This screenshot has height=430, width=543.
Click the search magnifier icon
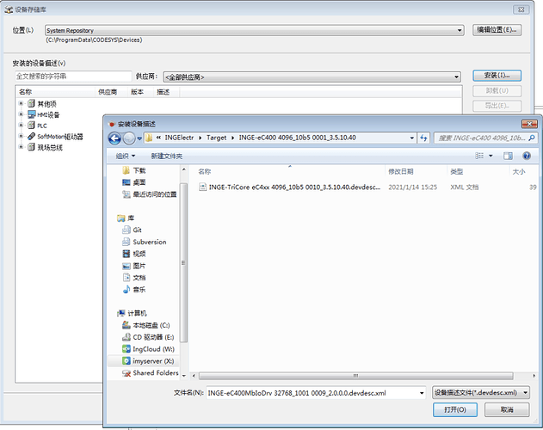point(532,138)
